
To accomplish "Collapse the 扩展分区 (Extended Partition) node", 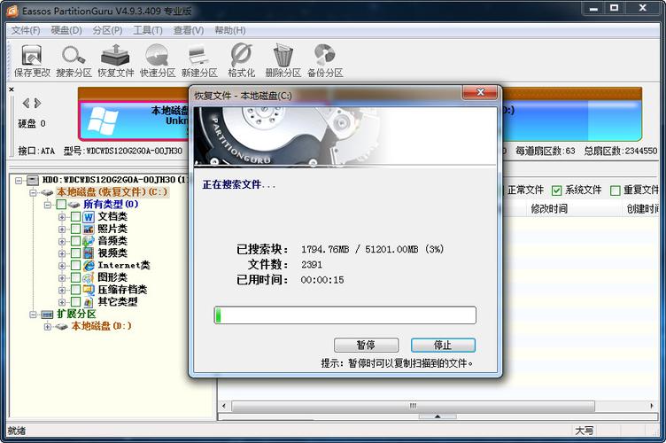I will (x=34, y=314).
